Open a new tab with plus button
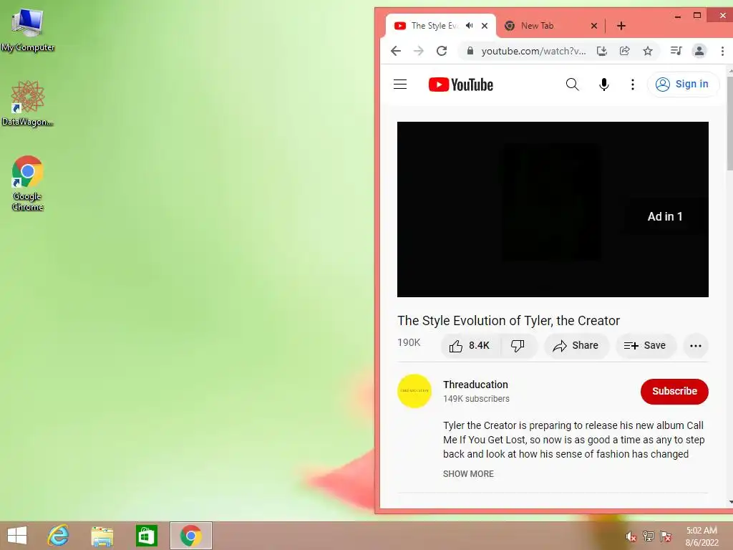This screenshot has height=550, width=733. [621, 26]
